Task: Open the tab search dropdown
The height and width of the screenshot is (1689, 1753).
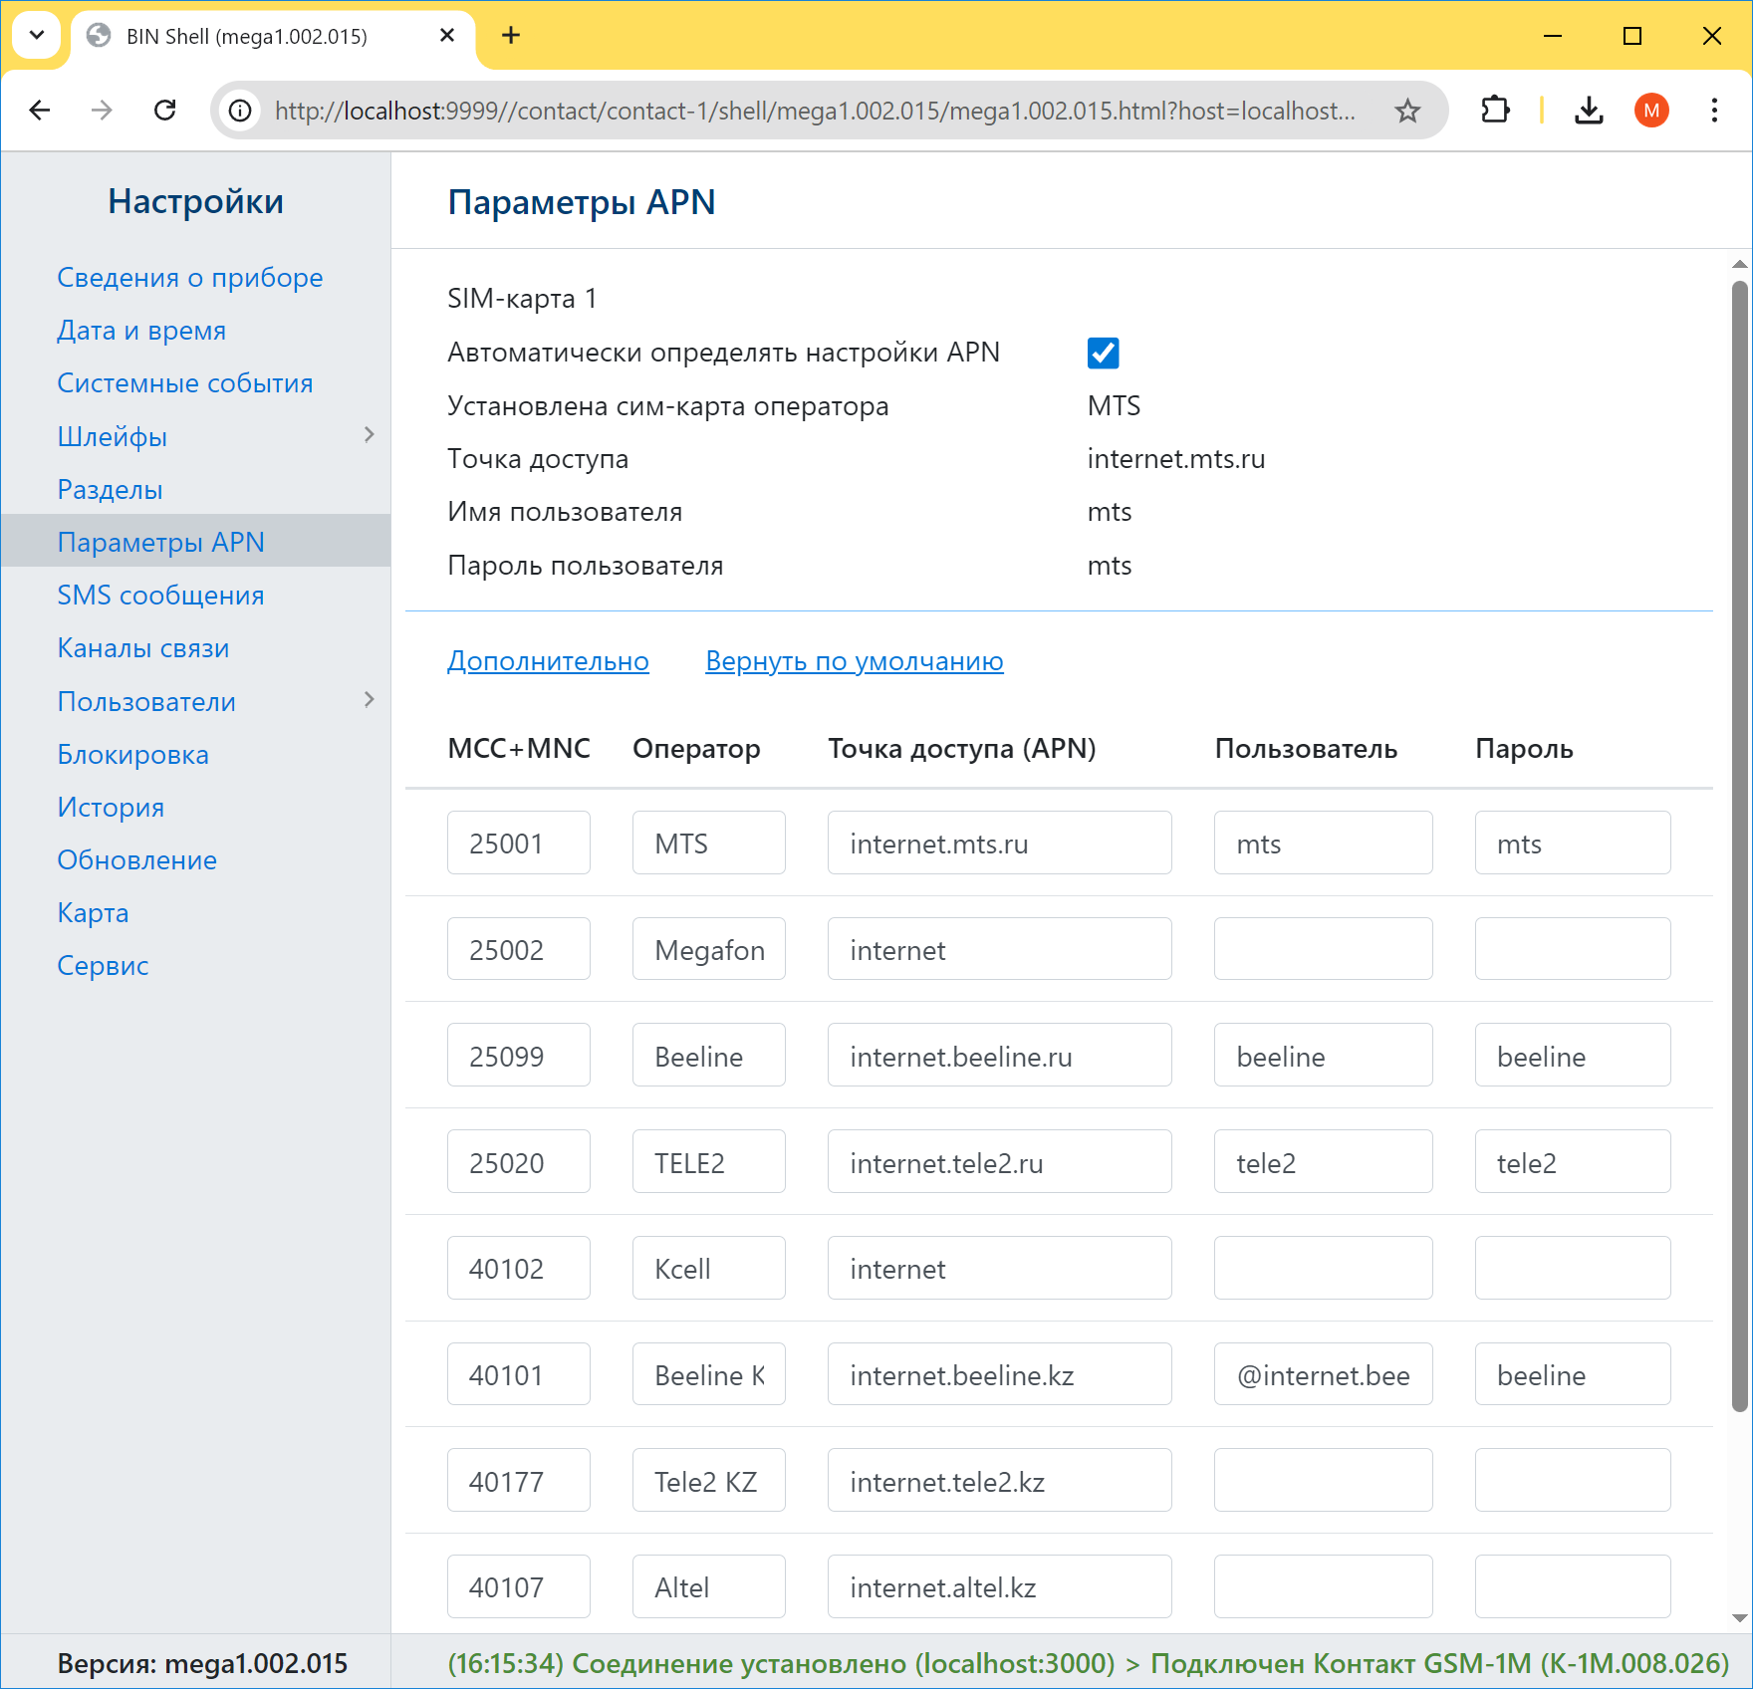Action: click(x=37, y=36)
